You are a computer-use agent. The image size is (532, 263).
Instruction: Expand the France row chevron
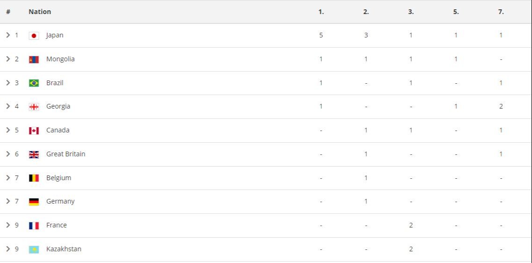(x=8, y=225)
